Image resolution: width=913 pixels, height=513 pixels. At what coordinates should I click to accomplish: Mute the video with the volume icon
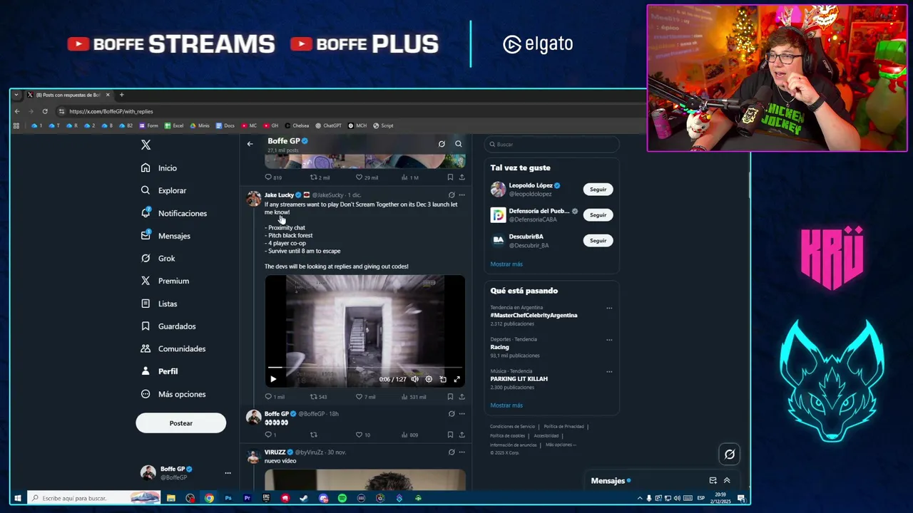pos(414,379)
